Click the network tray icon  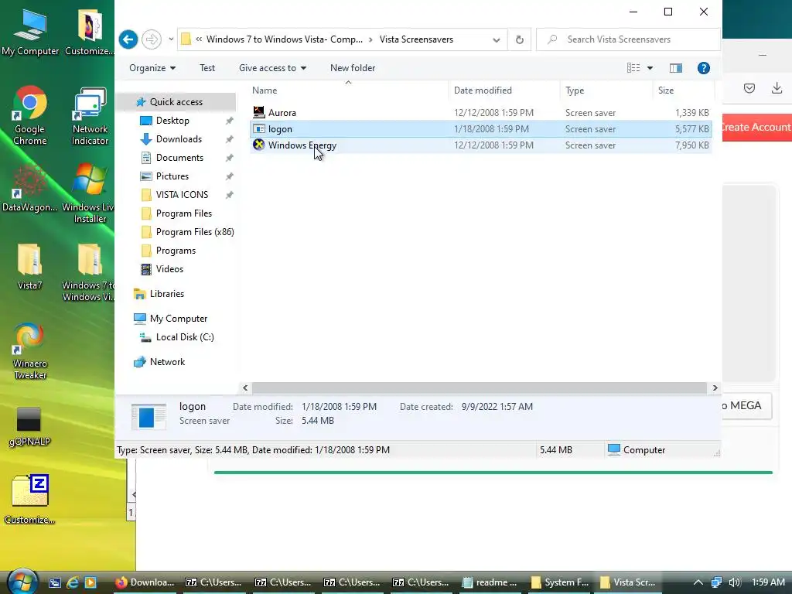[716, 582]
